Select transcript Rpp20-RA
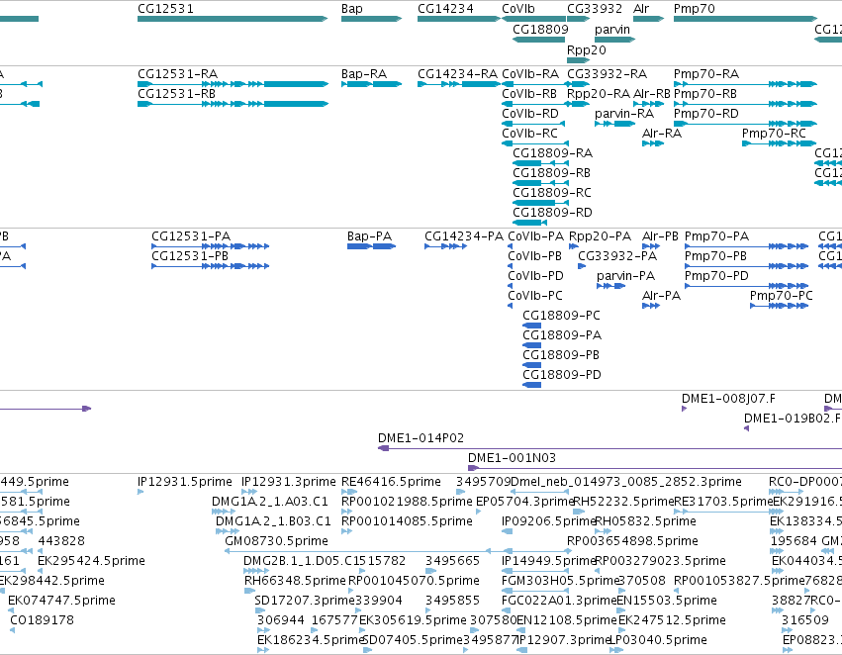842x655 pixels. [x=599, y=94]
